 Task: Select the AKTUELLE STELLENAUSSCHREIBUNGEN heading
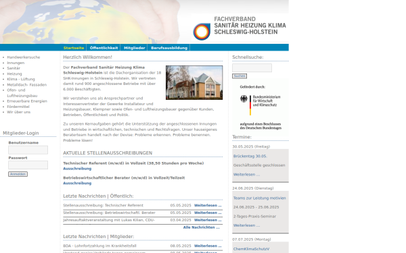tap(108, 153)
